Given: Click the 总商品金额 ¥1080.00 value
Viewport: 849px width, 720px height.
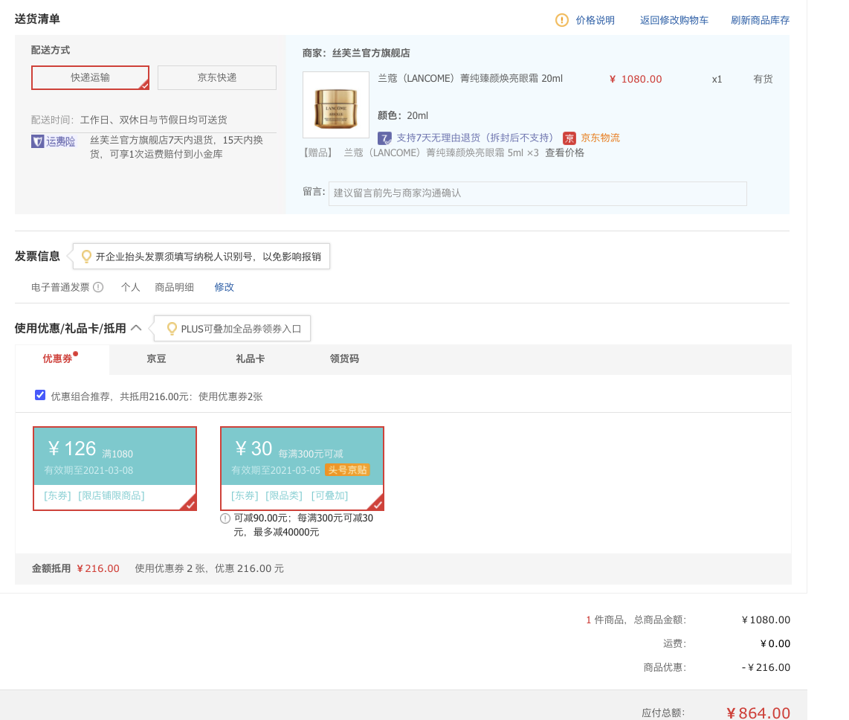Looking at the screenshot, I should (766, 620).
